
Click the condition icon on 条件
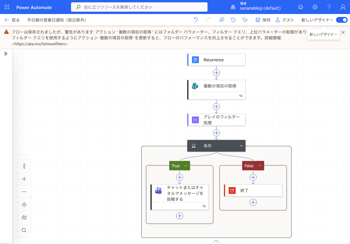pyautogui.click(x=194, y=146)
